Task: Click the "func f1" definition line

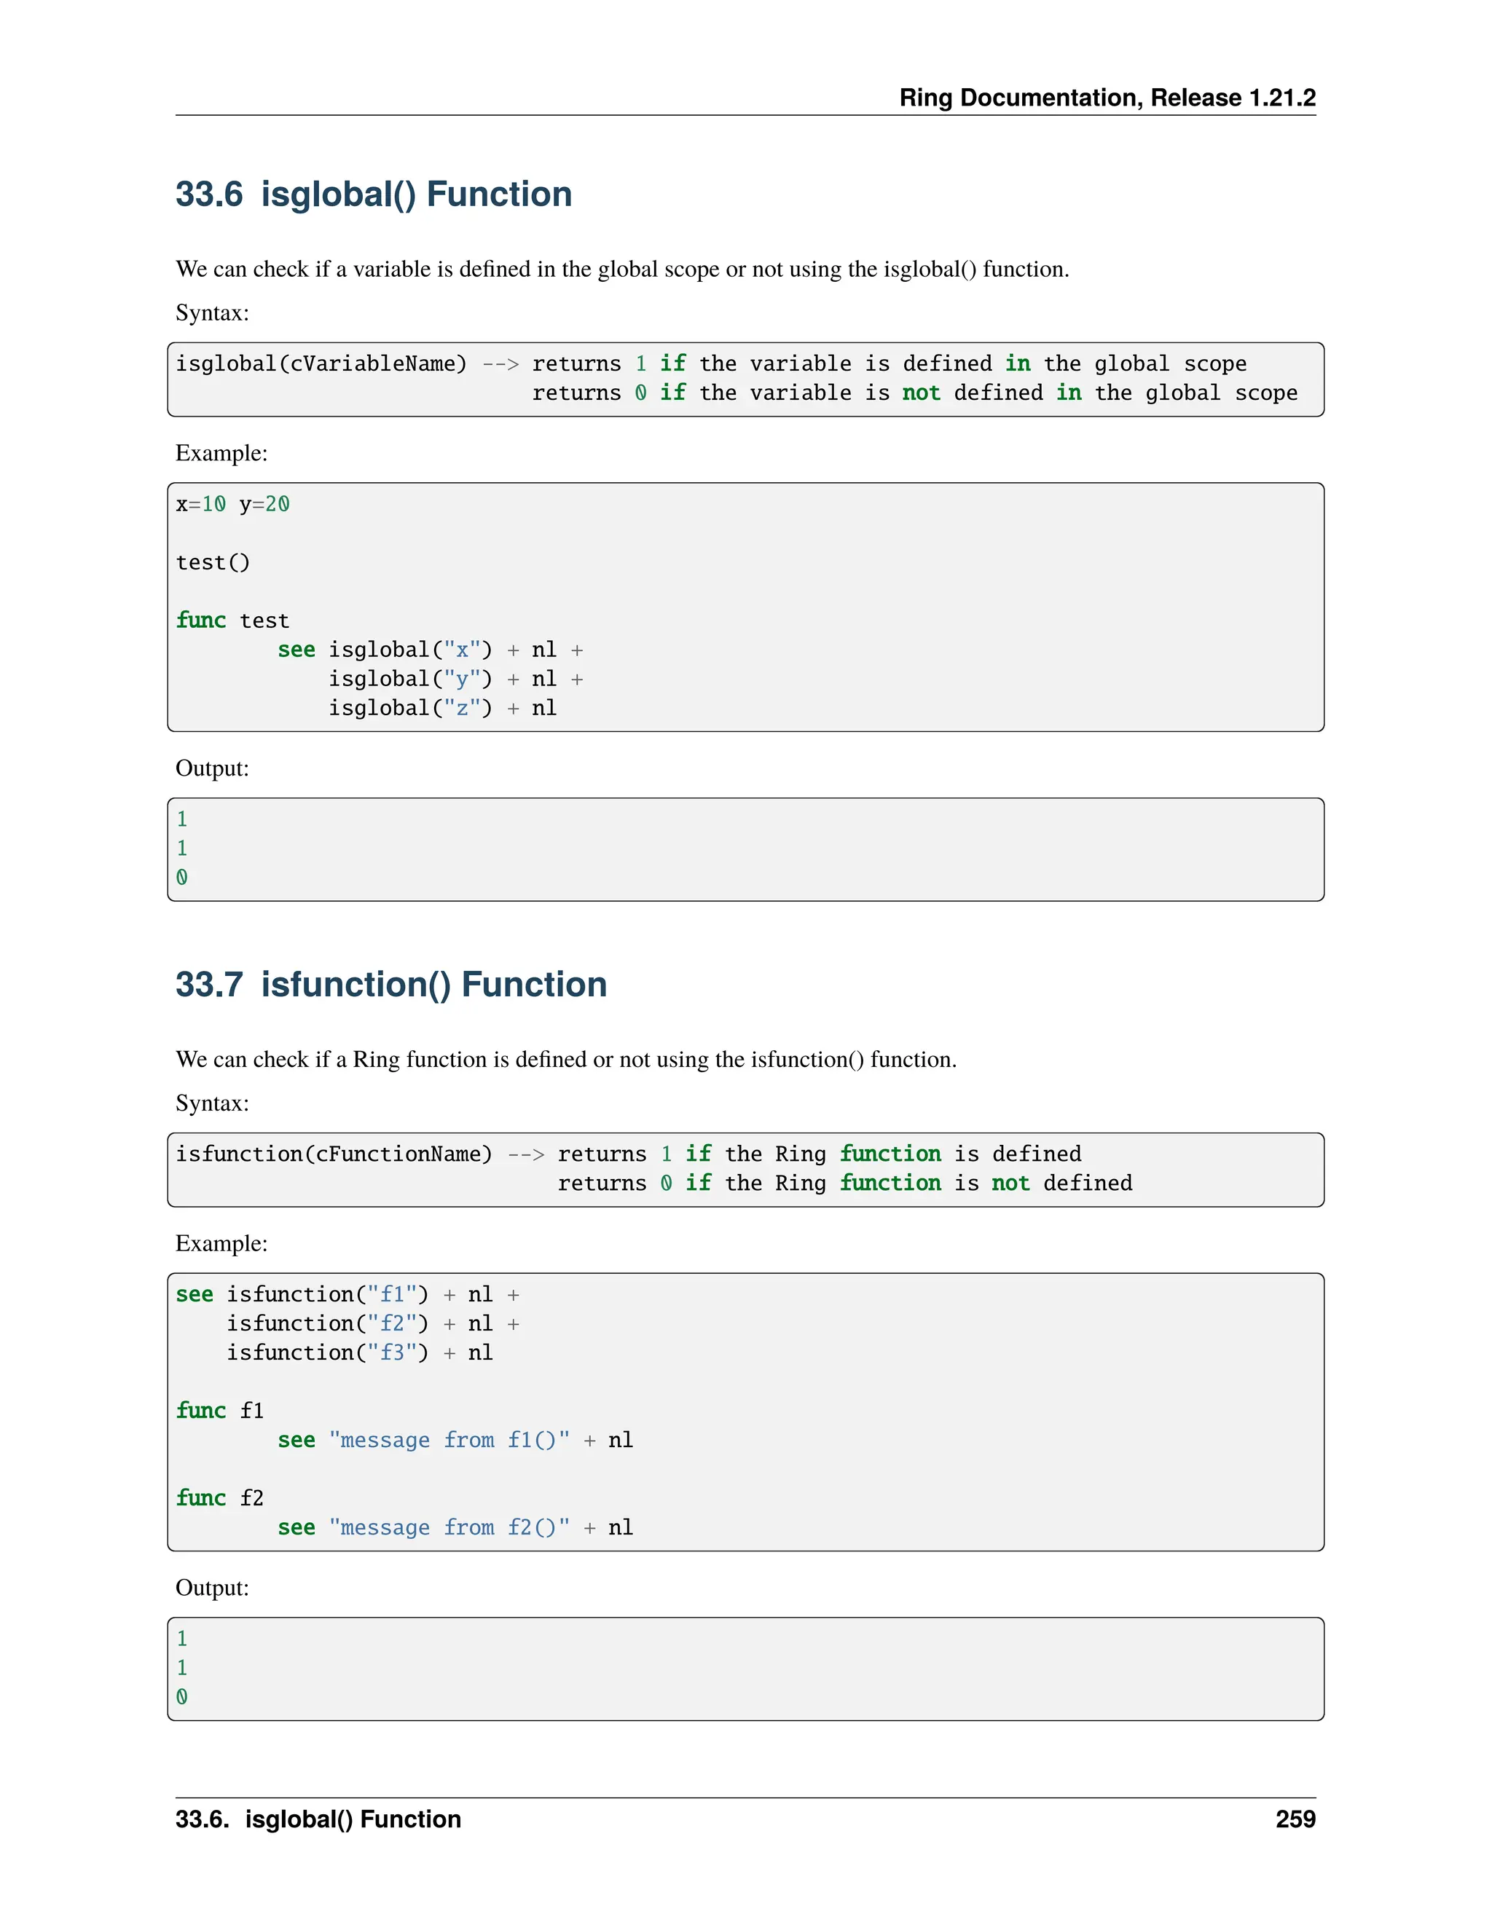Action: pyautogui.click(x=220, y=1411)
